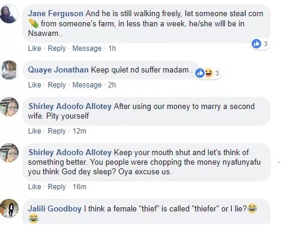Open Jalili Goodboy's name link
This screenshot has width=281, height=230.
(x=55, y=208)
